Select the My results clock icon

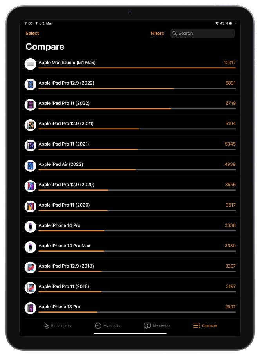click(98, 325)
